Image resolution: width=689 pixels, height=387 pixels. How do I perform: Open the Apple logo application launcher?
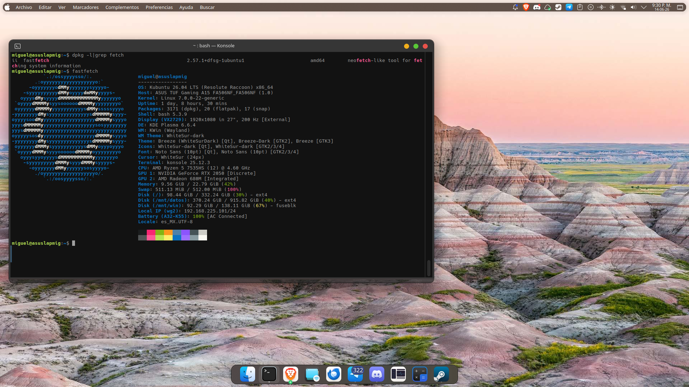[x=7, y=7]
